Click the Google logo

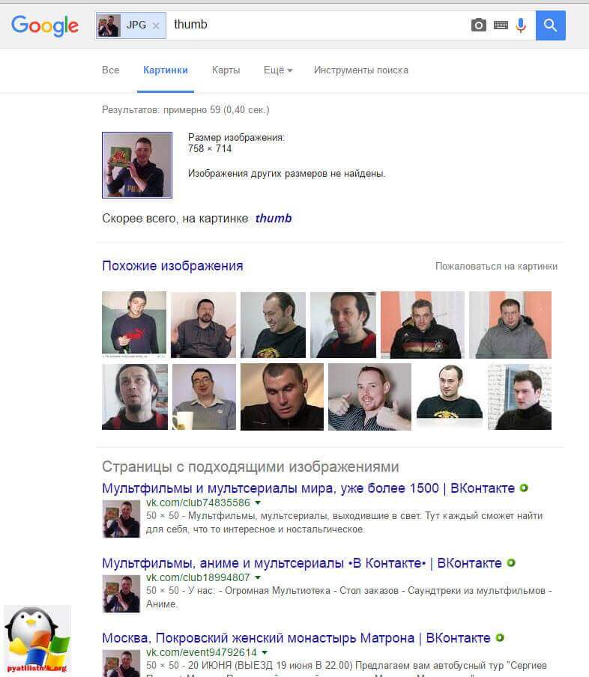coord(45,26)
